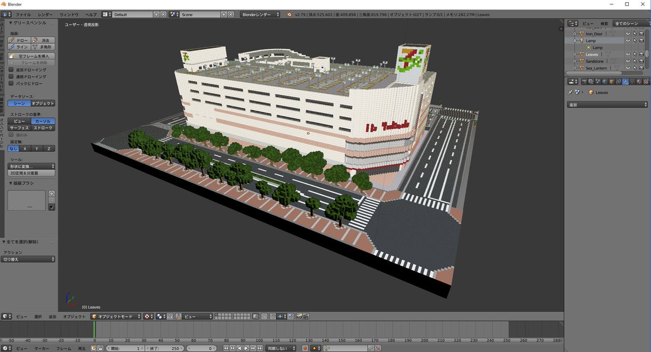Collapse the グリースペンシル panel
651x352 pixels.
tap(11, 23)
